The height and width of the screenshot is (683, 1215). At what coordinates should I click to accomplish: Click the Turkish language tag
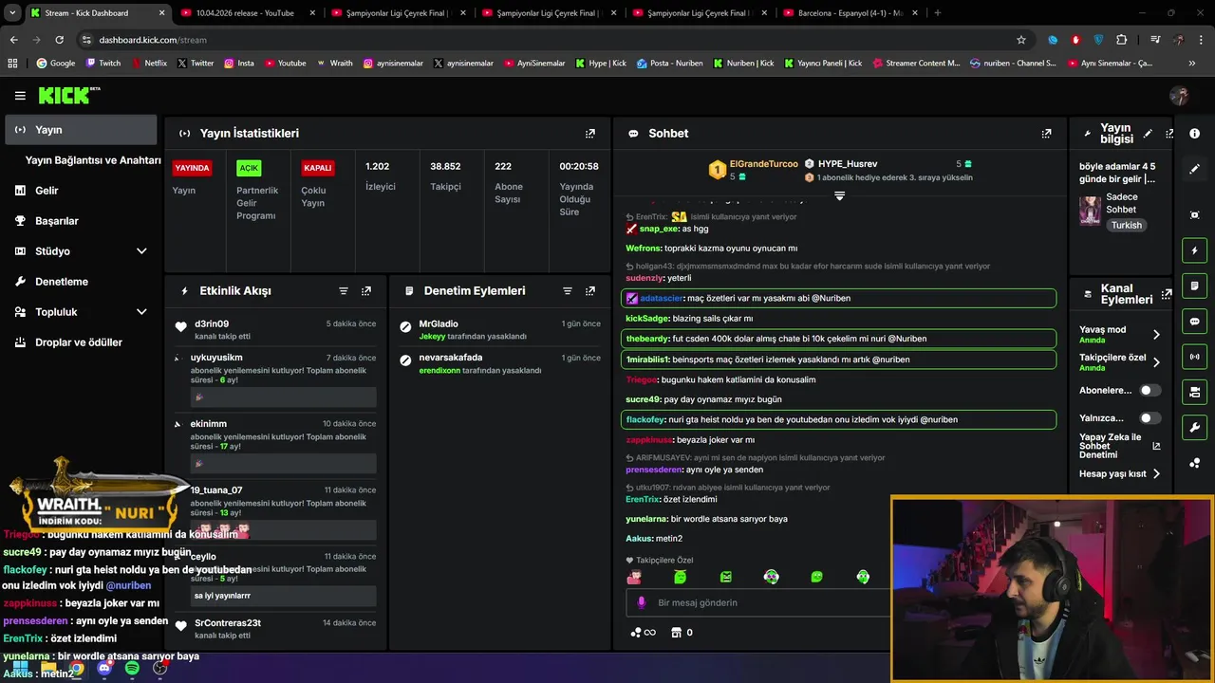[1127, 226]
